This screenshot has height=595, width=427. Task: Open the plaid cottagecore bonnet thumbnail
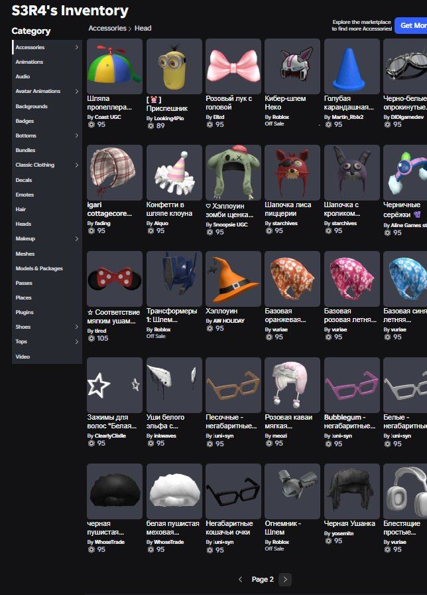click(x=115, y=172)
